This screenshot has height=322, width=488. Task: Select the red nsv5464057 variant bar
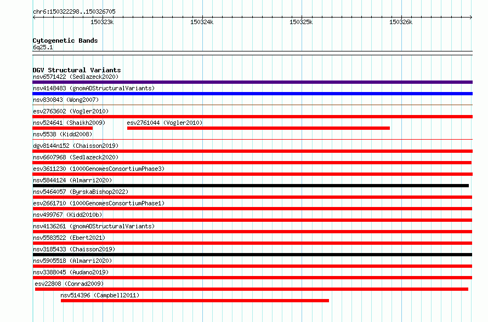(252, 197)
